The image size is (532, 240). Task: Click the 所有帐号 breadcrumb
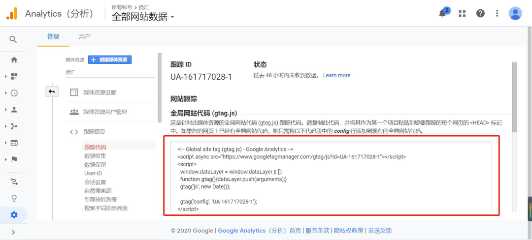point(122,7)
